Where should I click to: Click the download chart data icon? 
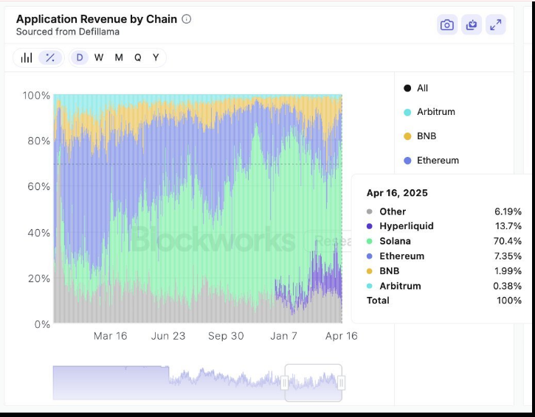click(472, 25)
